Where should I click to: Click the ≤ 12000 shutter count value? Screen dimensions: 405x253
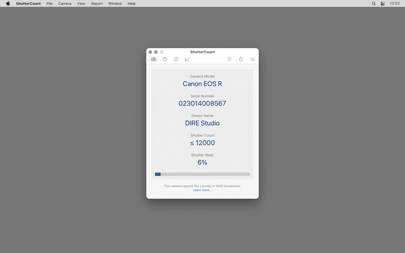[x=202, y=143]
